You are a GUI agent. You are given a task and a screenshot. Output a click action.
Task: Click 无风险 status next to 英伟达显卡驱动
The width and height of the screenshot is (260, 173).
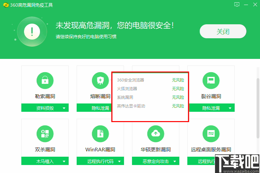pyautogui.click(x=178, y=106)
